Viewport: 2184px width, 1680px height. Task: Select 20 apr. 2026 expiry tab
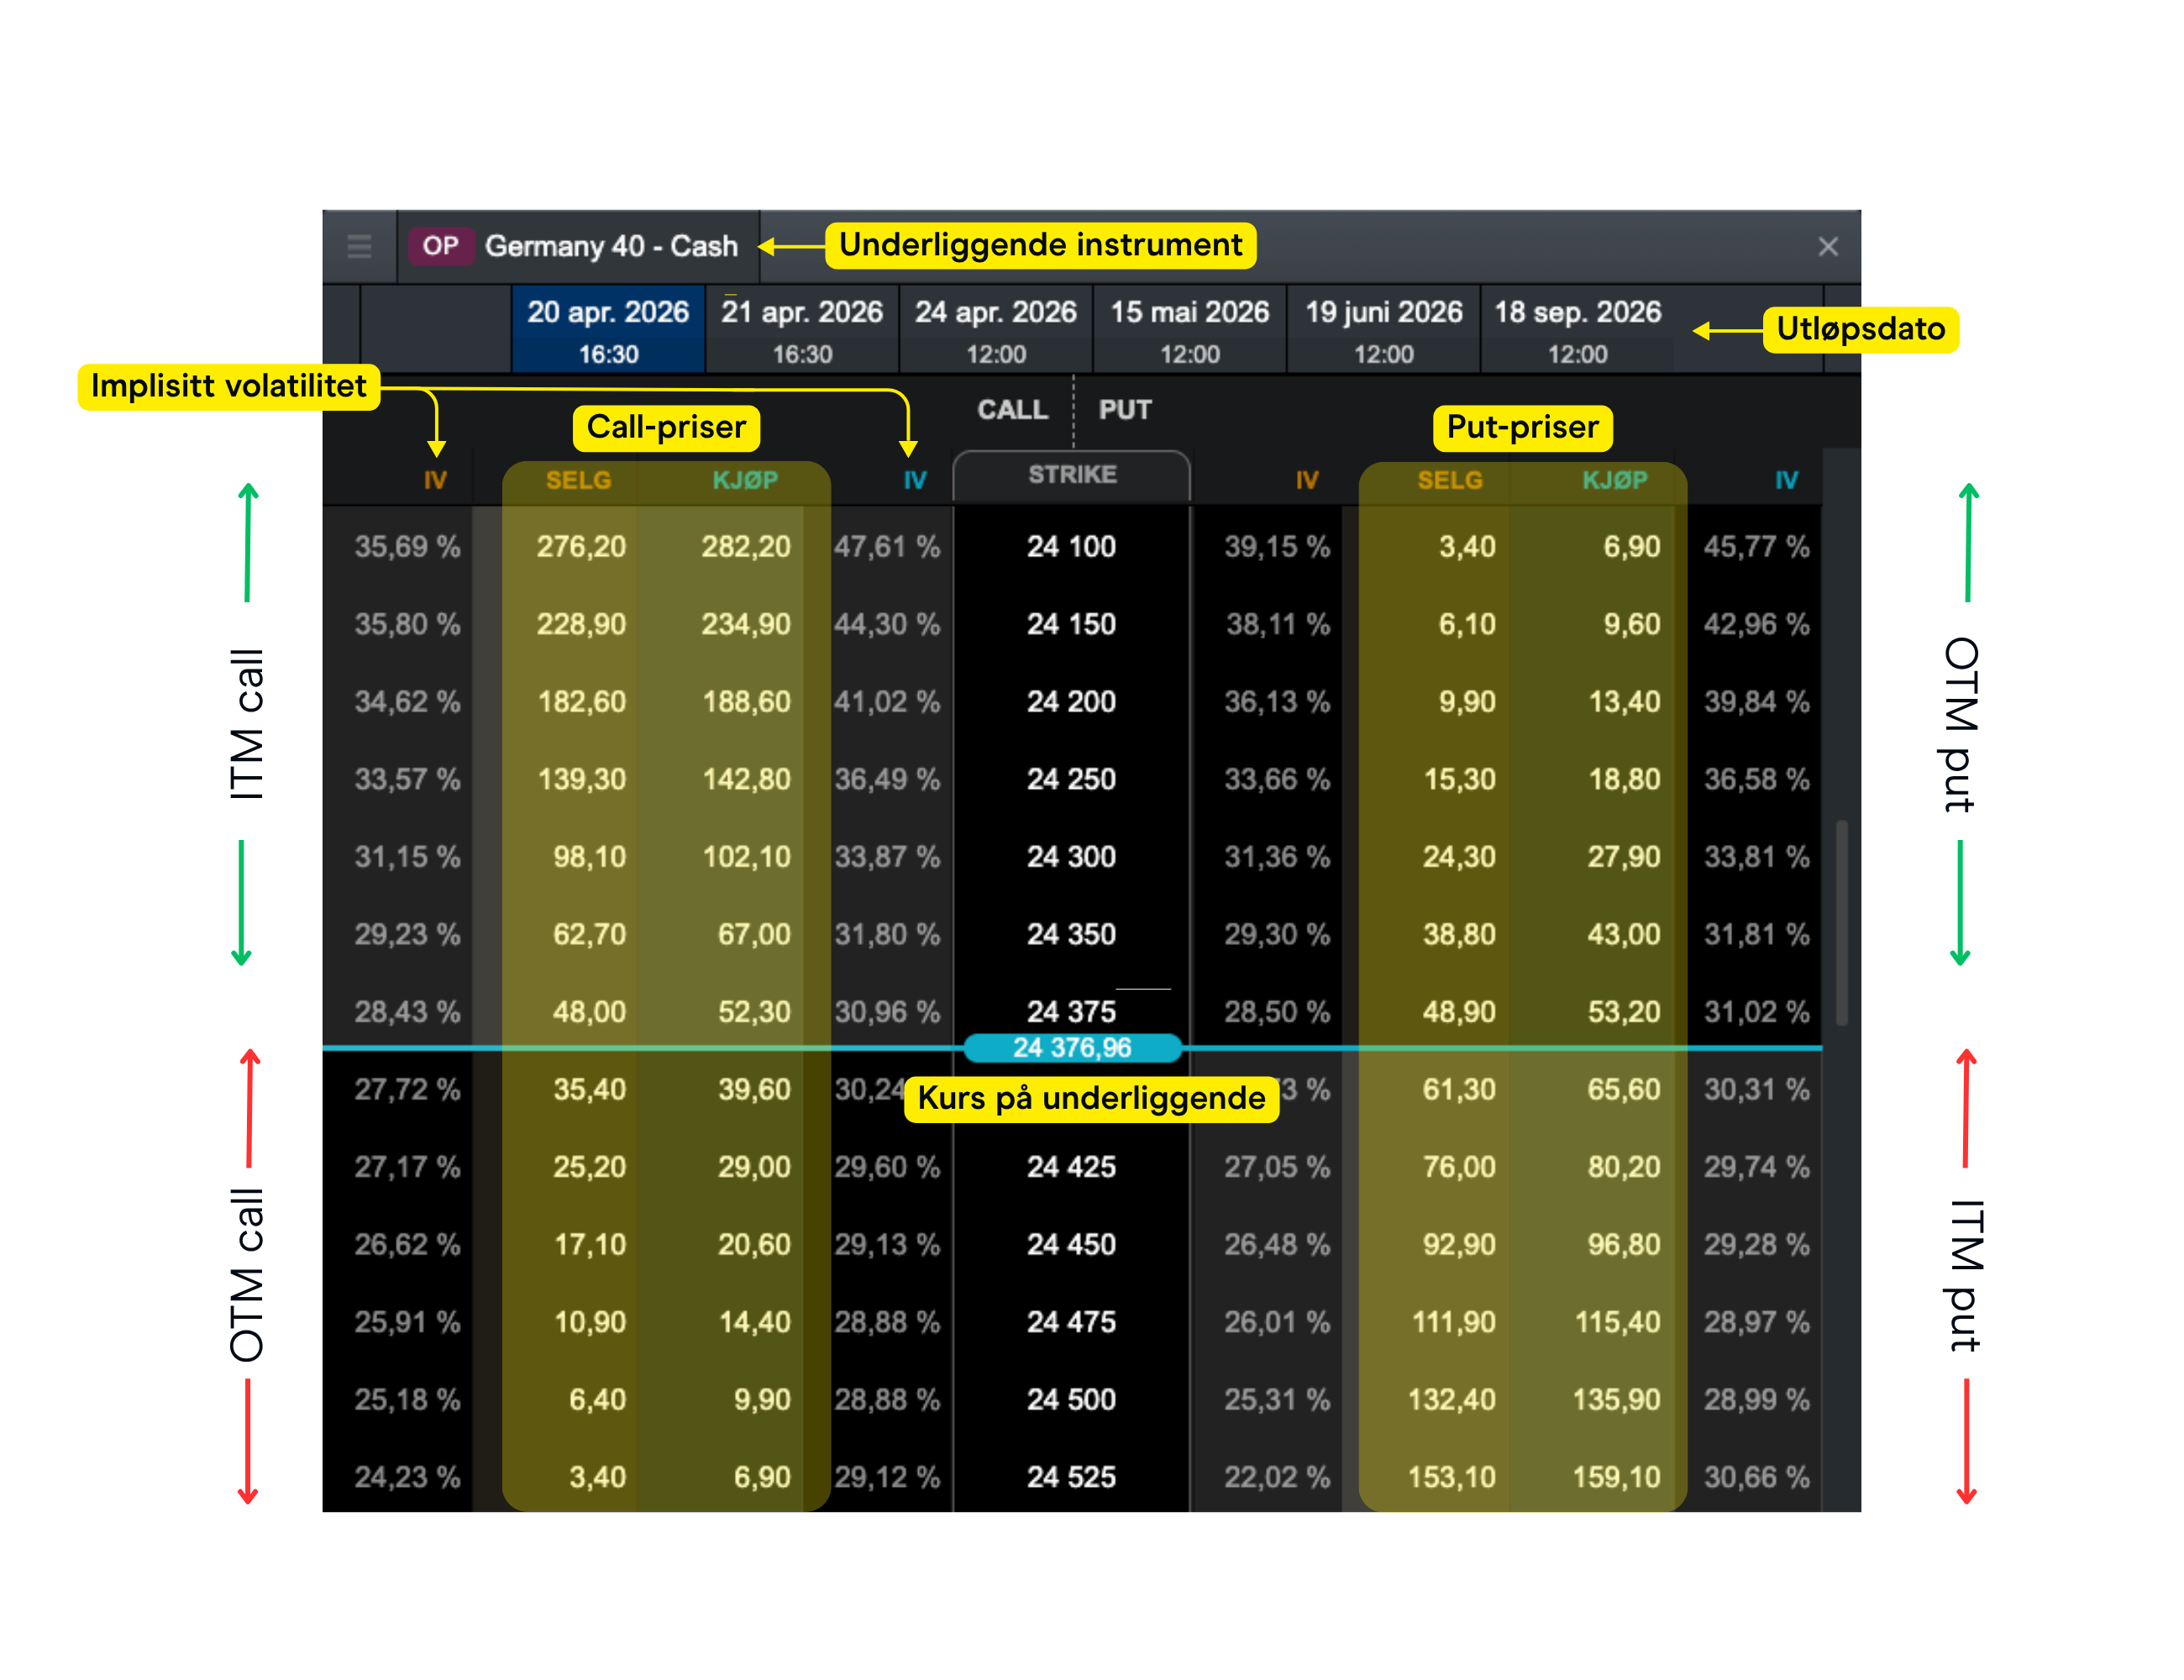pyautogui.click(x=608, y=330)
